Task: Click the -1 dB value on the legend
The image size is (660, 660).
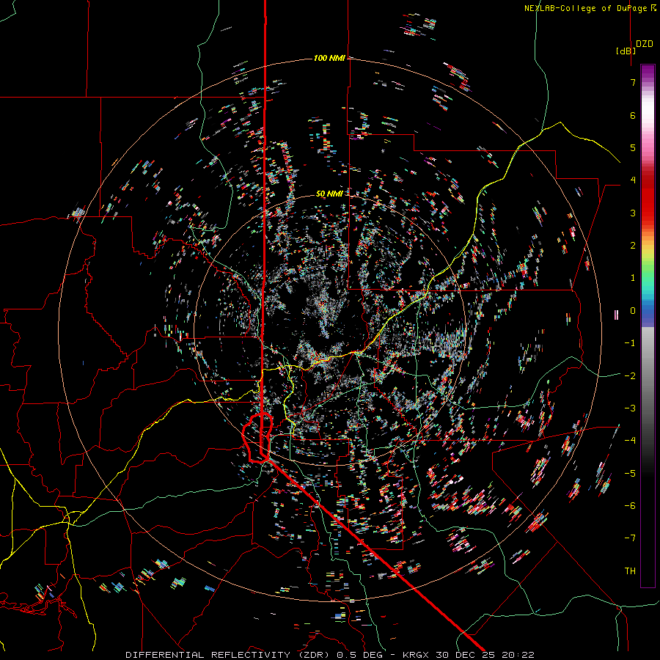Action: tap(630, 343)
